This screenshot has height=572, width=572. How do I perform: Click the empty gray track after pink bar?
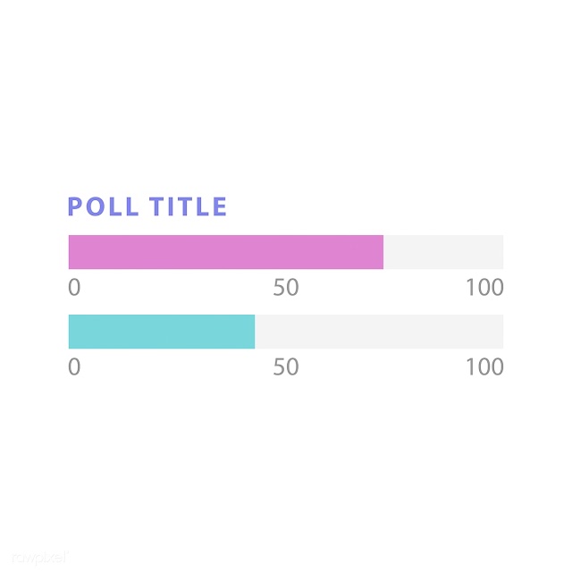click(x=443, y=252)
